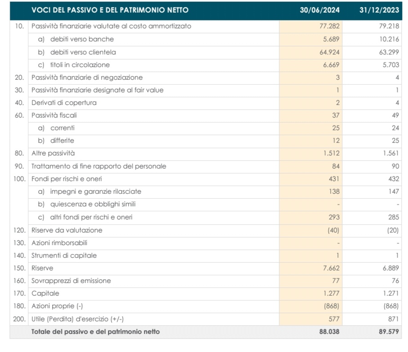Click 'altri fondi per rischi e oneri' label
The image size is (408, 352).
pyautogui.click(x=91, y=217)
